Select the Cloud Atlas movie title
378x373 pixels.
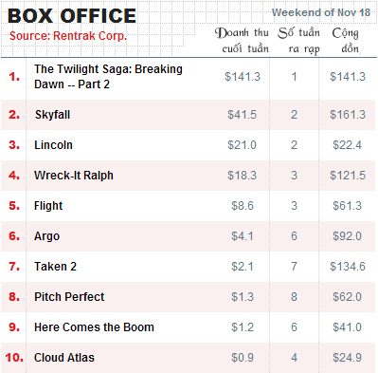(64, 358)
